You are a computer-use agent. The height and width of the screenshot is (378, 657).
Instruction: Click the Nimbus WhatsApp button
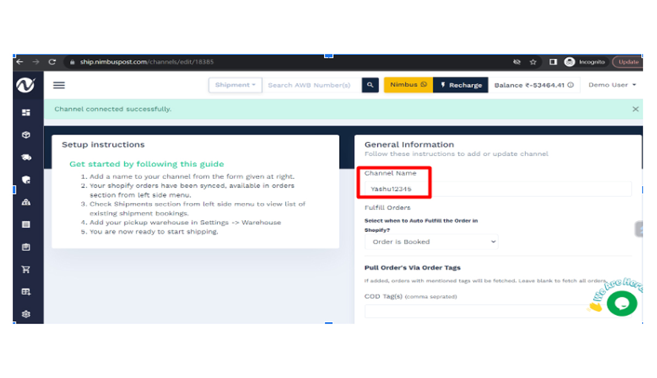(x=408, y=85)
